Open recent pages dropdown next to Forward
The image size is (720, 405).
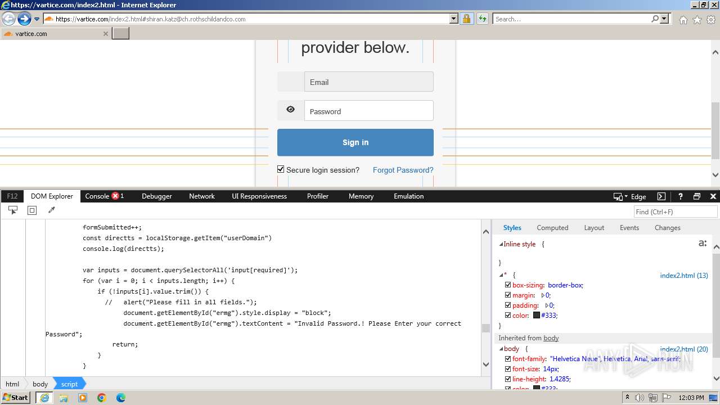(x=37, y=19)
